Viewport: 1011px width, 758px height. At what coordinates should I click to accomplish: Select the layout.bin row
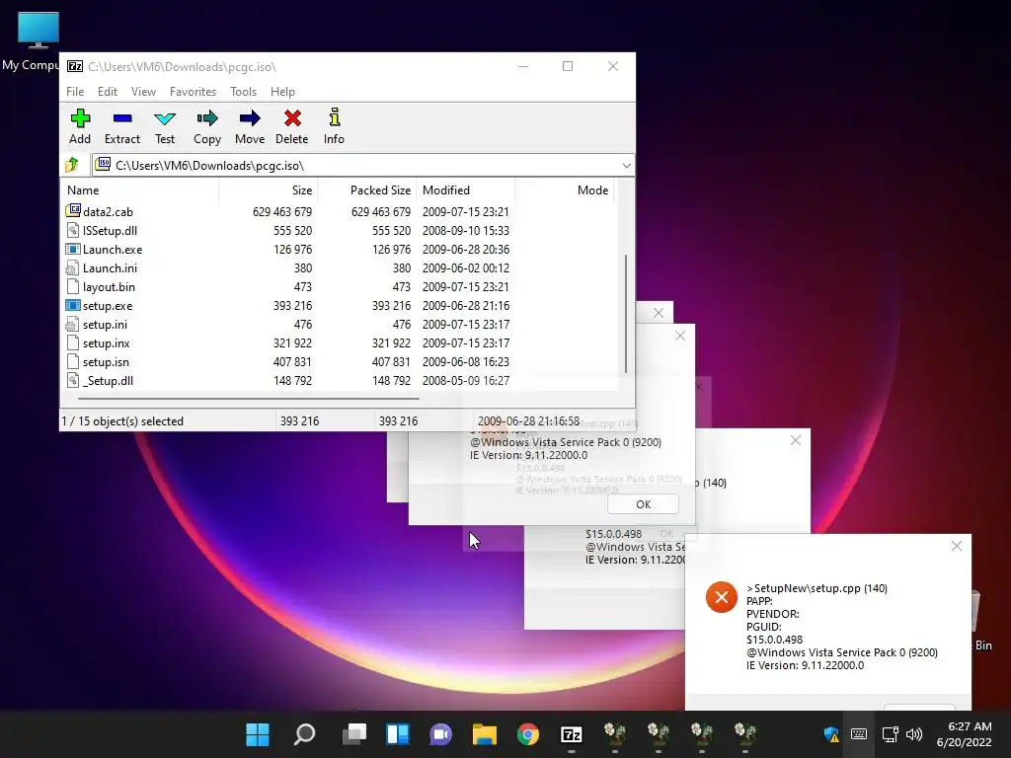(340, 287)
